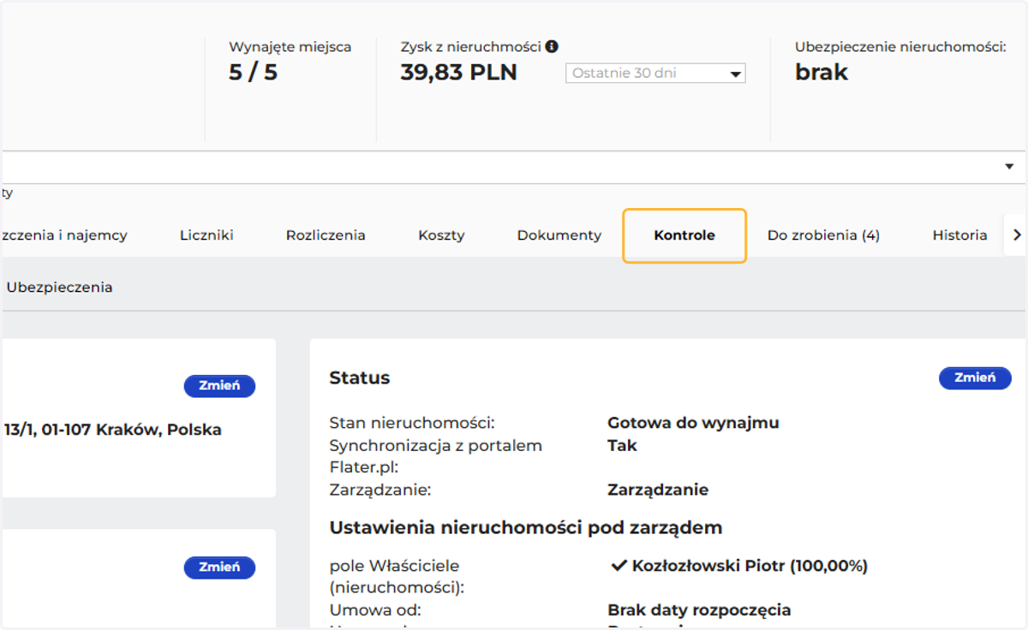Click the checkmark next to Kozłozłowski Piotr
The width and height of the screenshot is (1028, 630).
[619, 566]
